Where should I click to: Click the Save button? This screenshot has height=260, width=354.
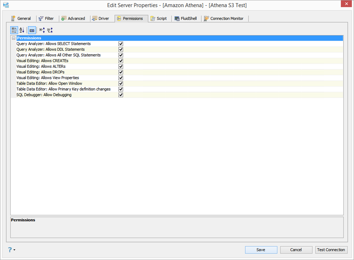pos(261,250)
